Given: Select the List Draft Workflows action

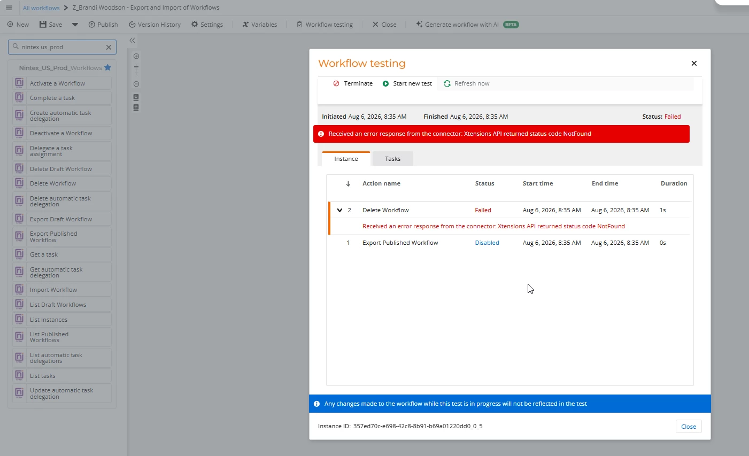Looking at the screenshot, I should [62, 305].
